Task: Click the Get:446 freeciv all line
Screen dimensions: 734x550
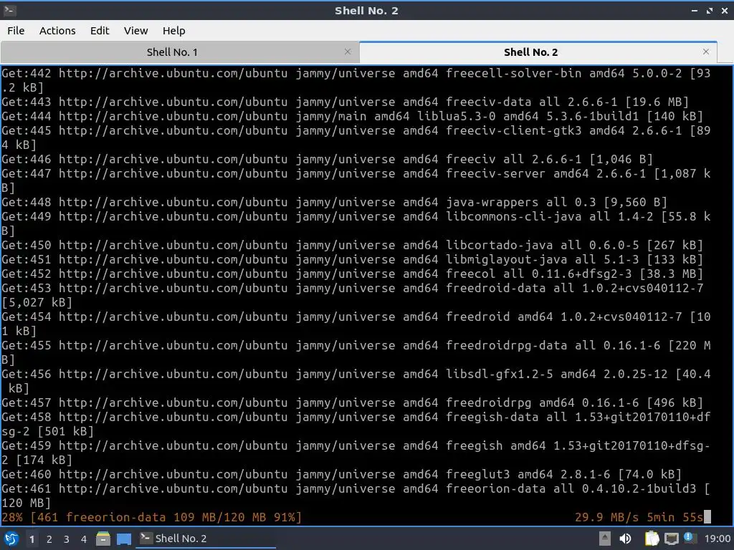Action: pyautogui.click(x=327, y=159)
